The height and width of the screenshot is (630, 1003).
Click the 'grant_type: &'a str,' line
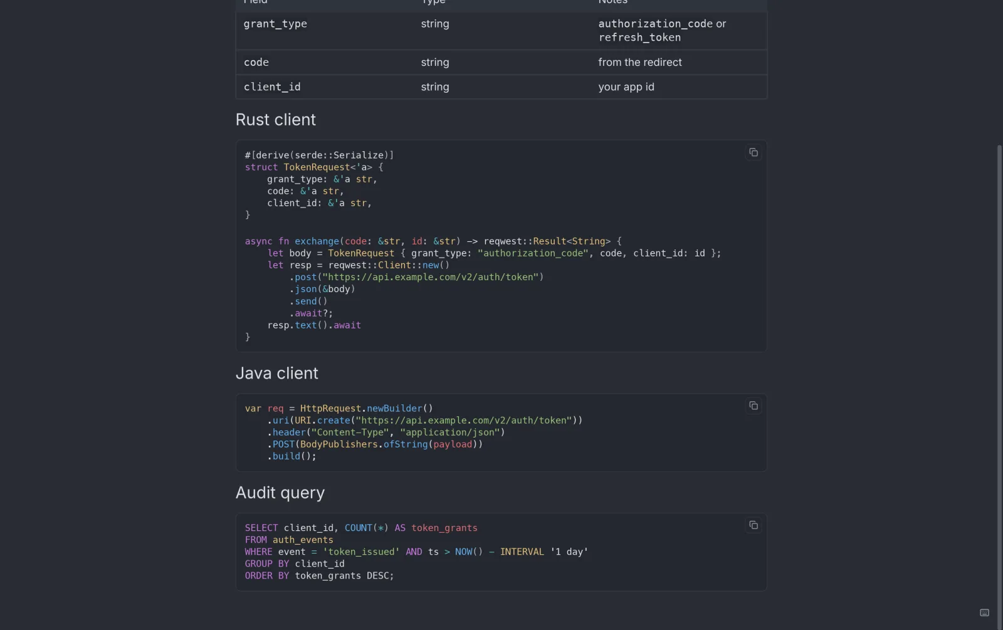click(322, 179)
